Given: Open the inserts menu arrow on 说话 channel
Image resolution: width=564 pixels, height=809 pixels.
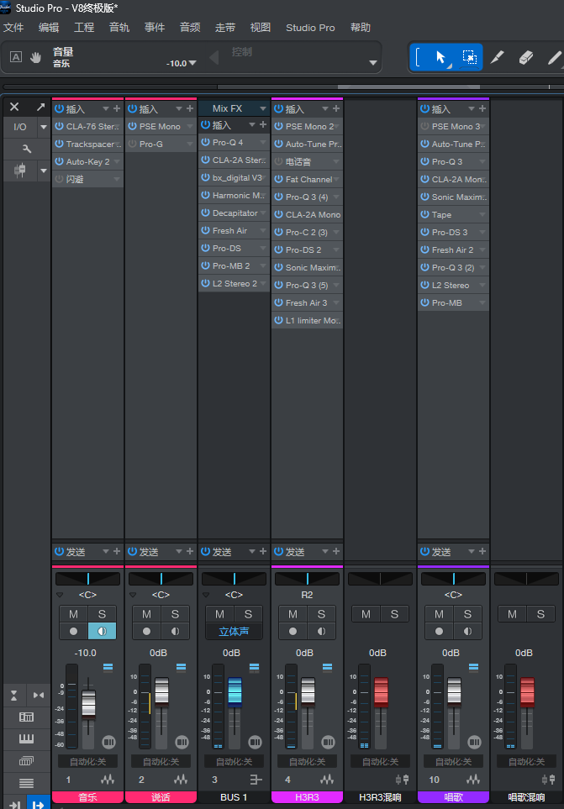Looking at the screenshot, I should click(x=178, y=108).
